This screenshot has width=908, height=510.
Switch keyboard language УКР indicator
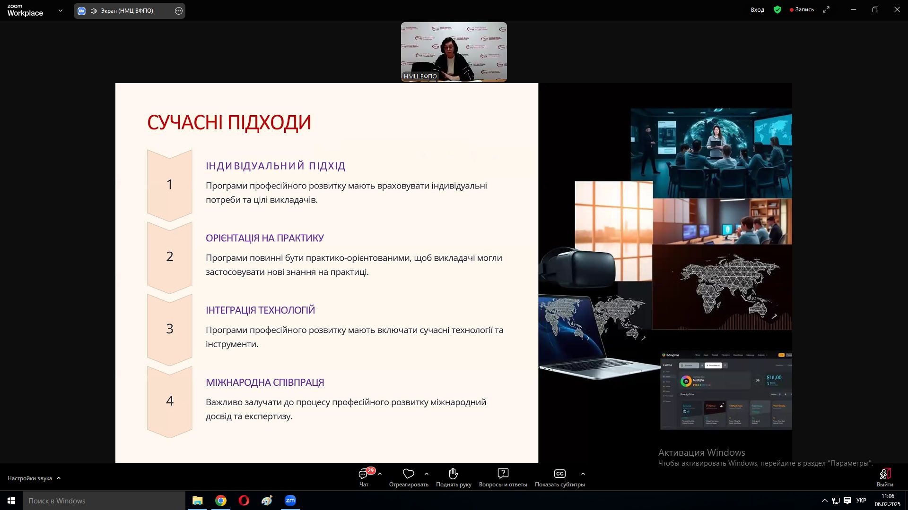coord(861,501)
